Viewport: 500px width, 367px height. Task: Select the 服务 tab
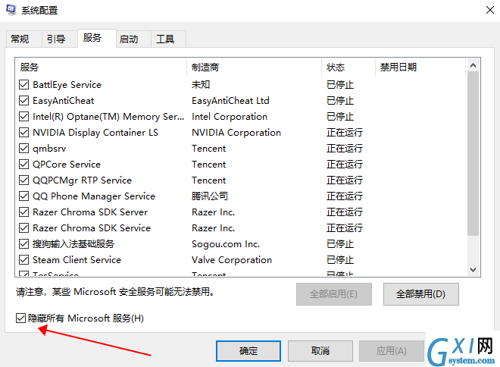(x=97, y=39)
